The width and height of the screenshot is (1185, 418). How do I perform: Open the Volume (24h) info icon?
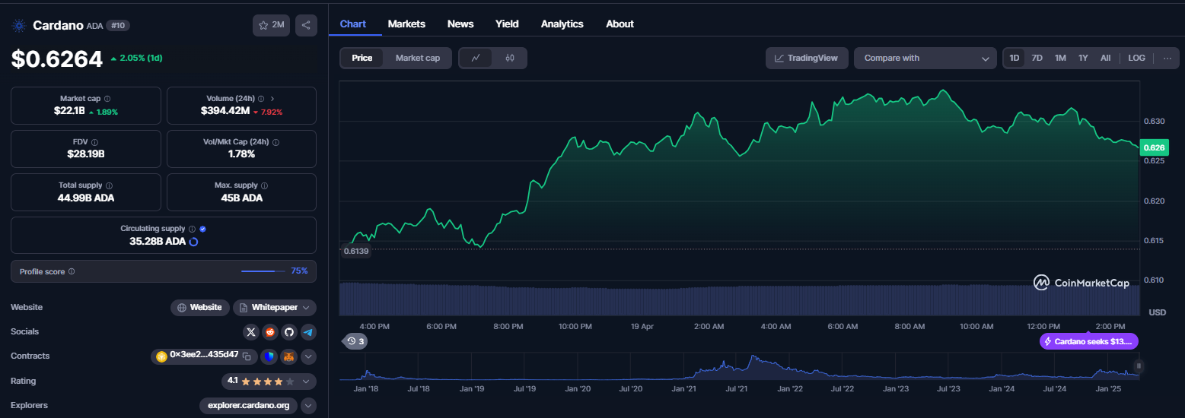pyautogui.click(x=261, y=99)
